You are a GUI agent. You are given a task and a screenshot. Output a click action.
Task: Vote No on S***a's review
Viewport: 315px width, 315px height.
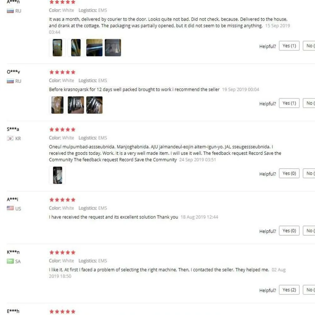coord(309,173)
